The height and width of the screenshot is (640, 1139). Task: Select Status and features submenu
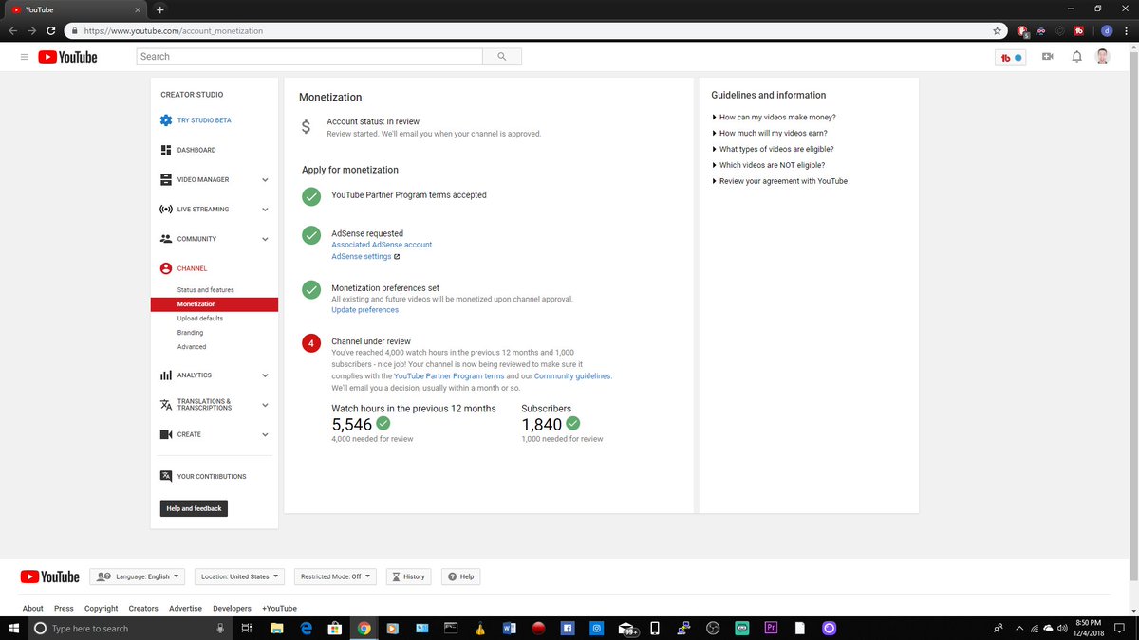(205, 290)
